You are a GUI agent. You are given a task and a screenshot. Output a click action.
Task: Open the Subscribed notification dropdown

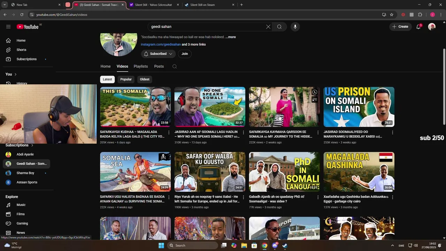158,54
